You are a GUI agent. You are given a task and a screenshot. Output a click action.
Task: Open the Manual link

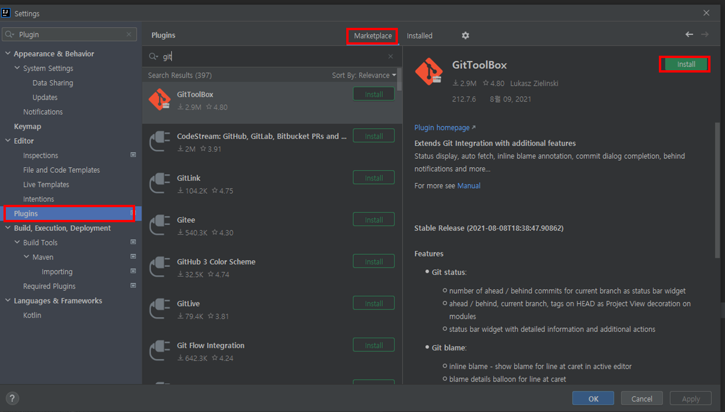(x=469, y=186)
